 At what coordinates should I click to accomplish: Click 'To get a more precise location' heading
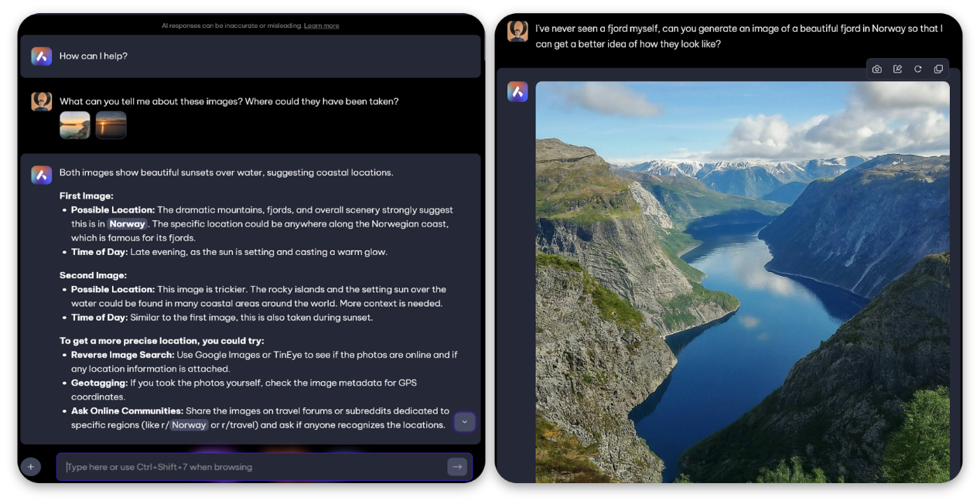point(162,341)
